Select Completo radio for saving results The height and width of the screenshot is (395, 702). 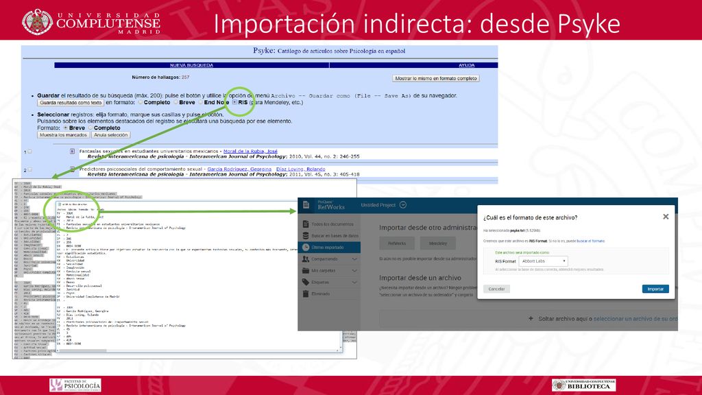140,102
